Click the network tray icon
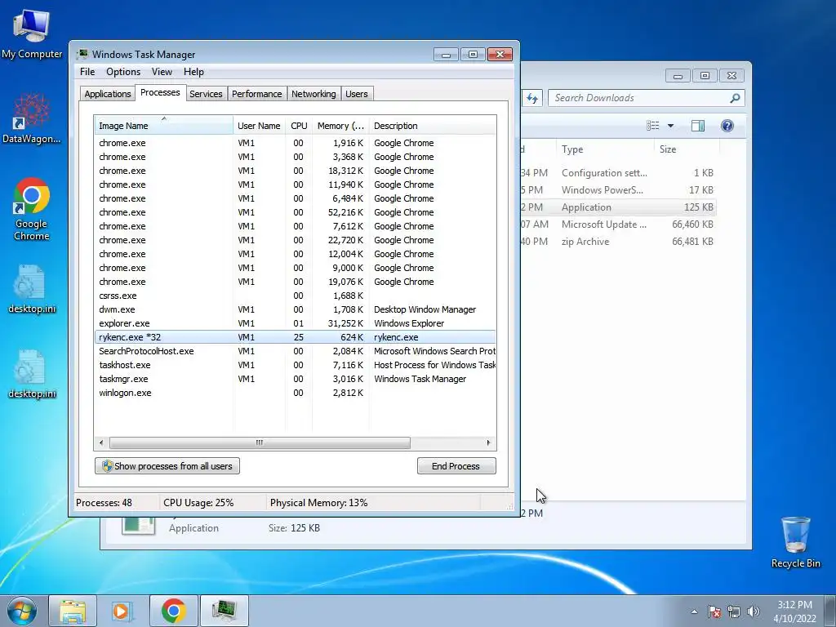This screenshot has width=836, height=627. click(734, 611)
